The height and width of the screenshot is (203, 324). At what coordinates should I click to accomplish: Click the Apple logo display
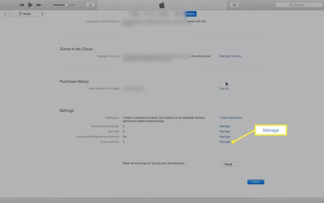tap(162, 5)
